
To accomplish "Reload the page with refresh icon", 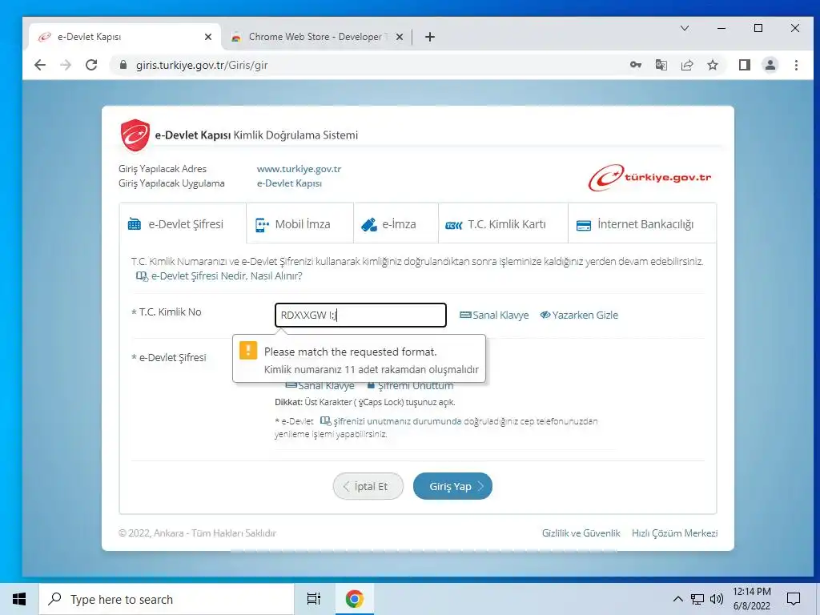I will point(91,65).
